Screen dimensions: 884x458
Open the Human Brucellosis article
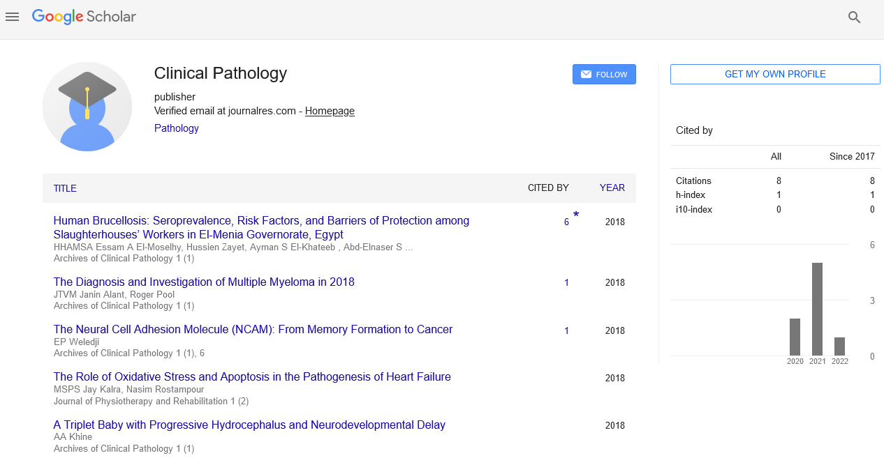click(261, 227)
